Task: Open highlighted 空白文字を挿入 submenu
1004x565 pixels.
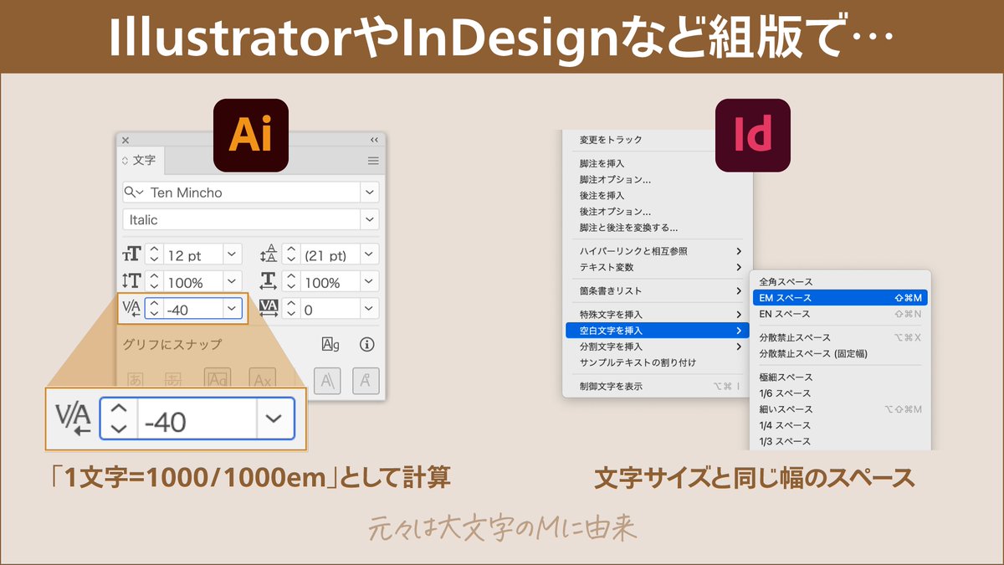Action: [657, 331]
